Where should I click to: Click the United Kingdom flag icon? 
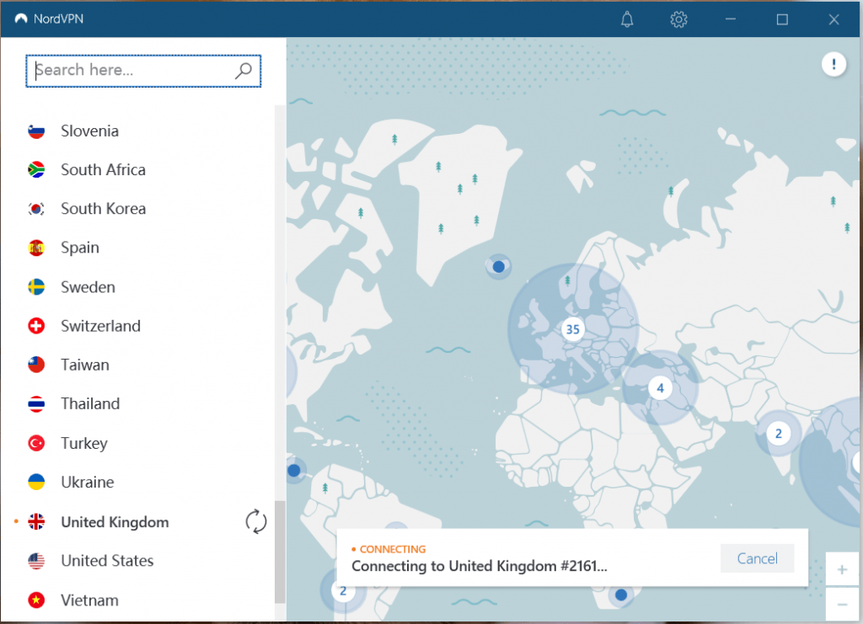[x=36, y=522]
